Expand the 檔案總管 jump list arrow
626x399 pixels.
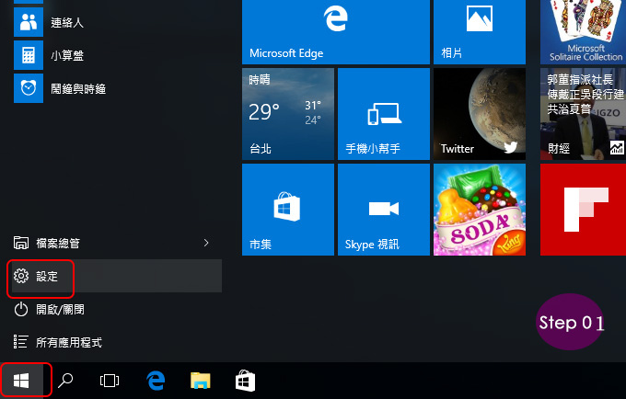(x=206, y=243)
